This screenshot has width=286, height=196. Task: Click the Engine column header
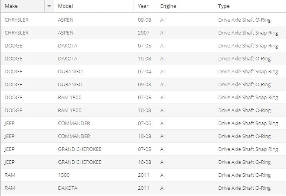[185, 6]
